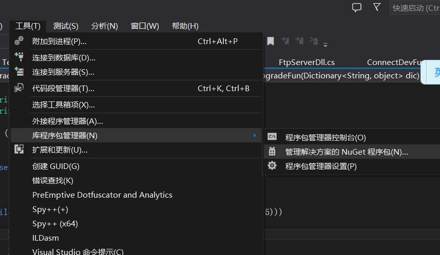
Task: Click the attach to process gears icon
Action: point(19,41)
